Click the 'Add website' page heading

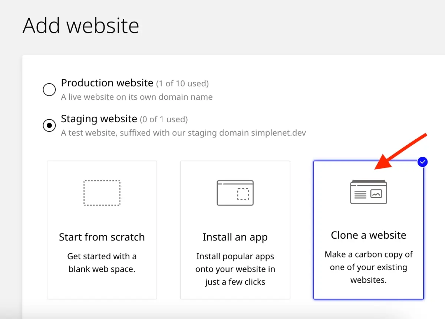click(x=81, y=26)
